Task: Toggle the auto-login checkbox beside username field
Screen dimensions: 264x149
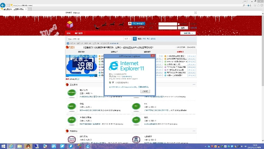Action: pyautogui.click(x=179, y=24)
